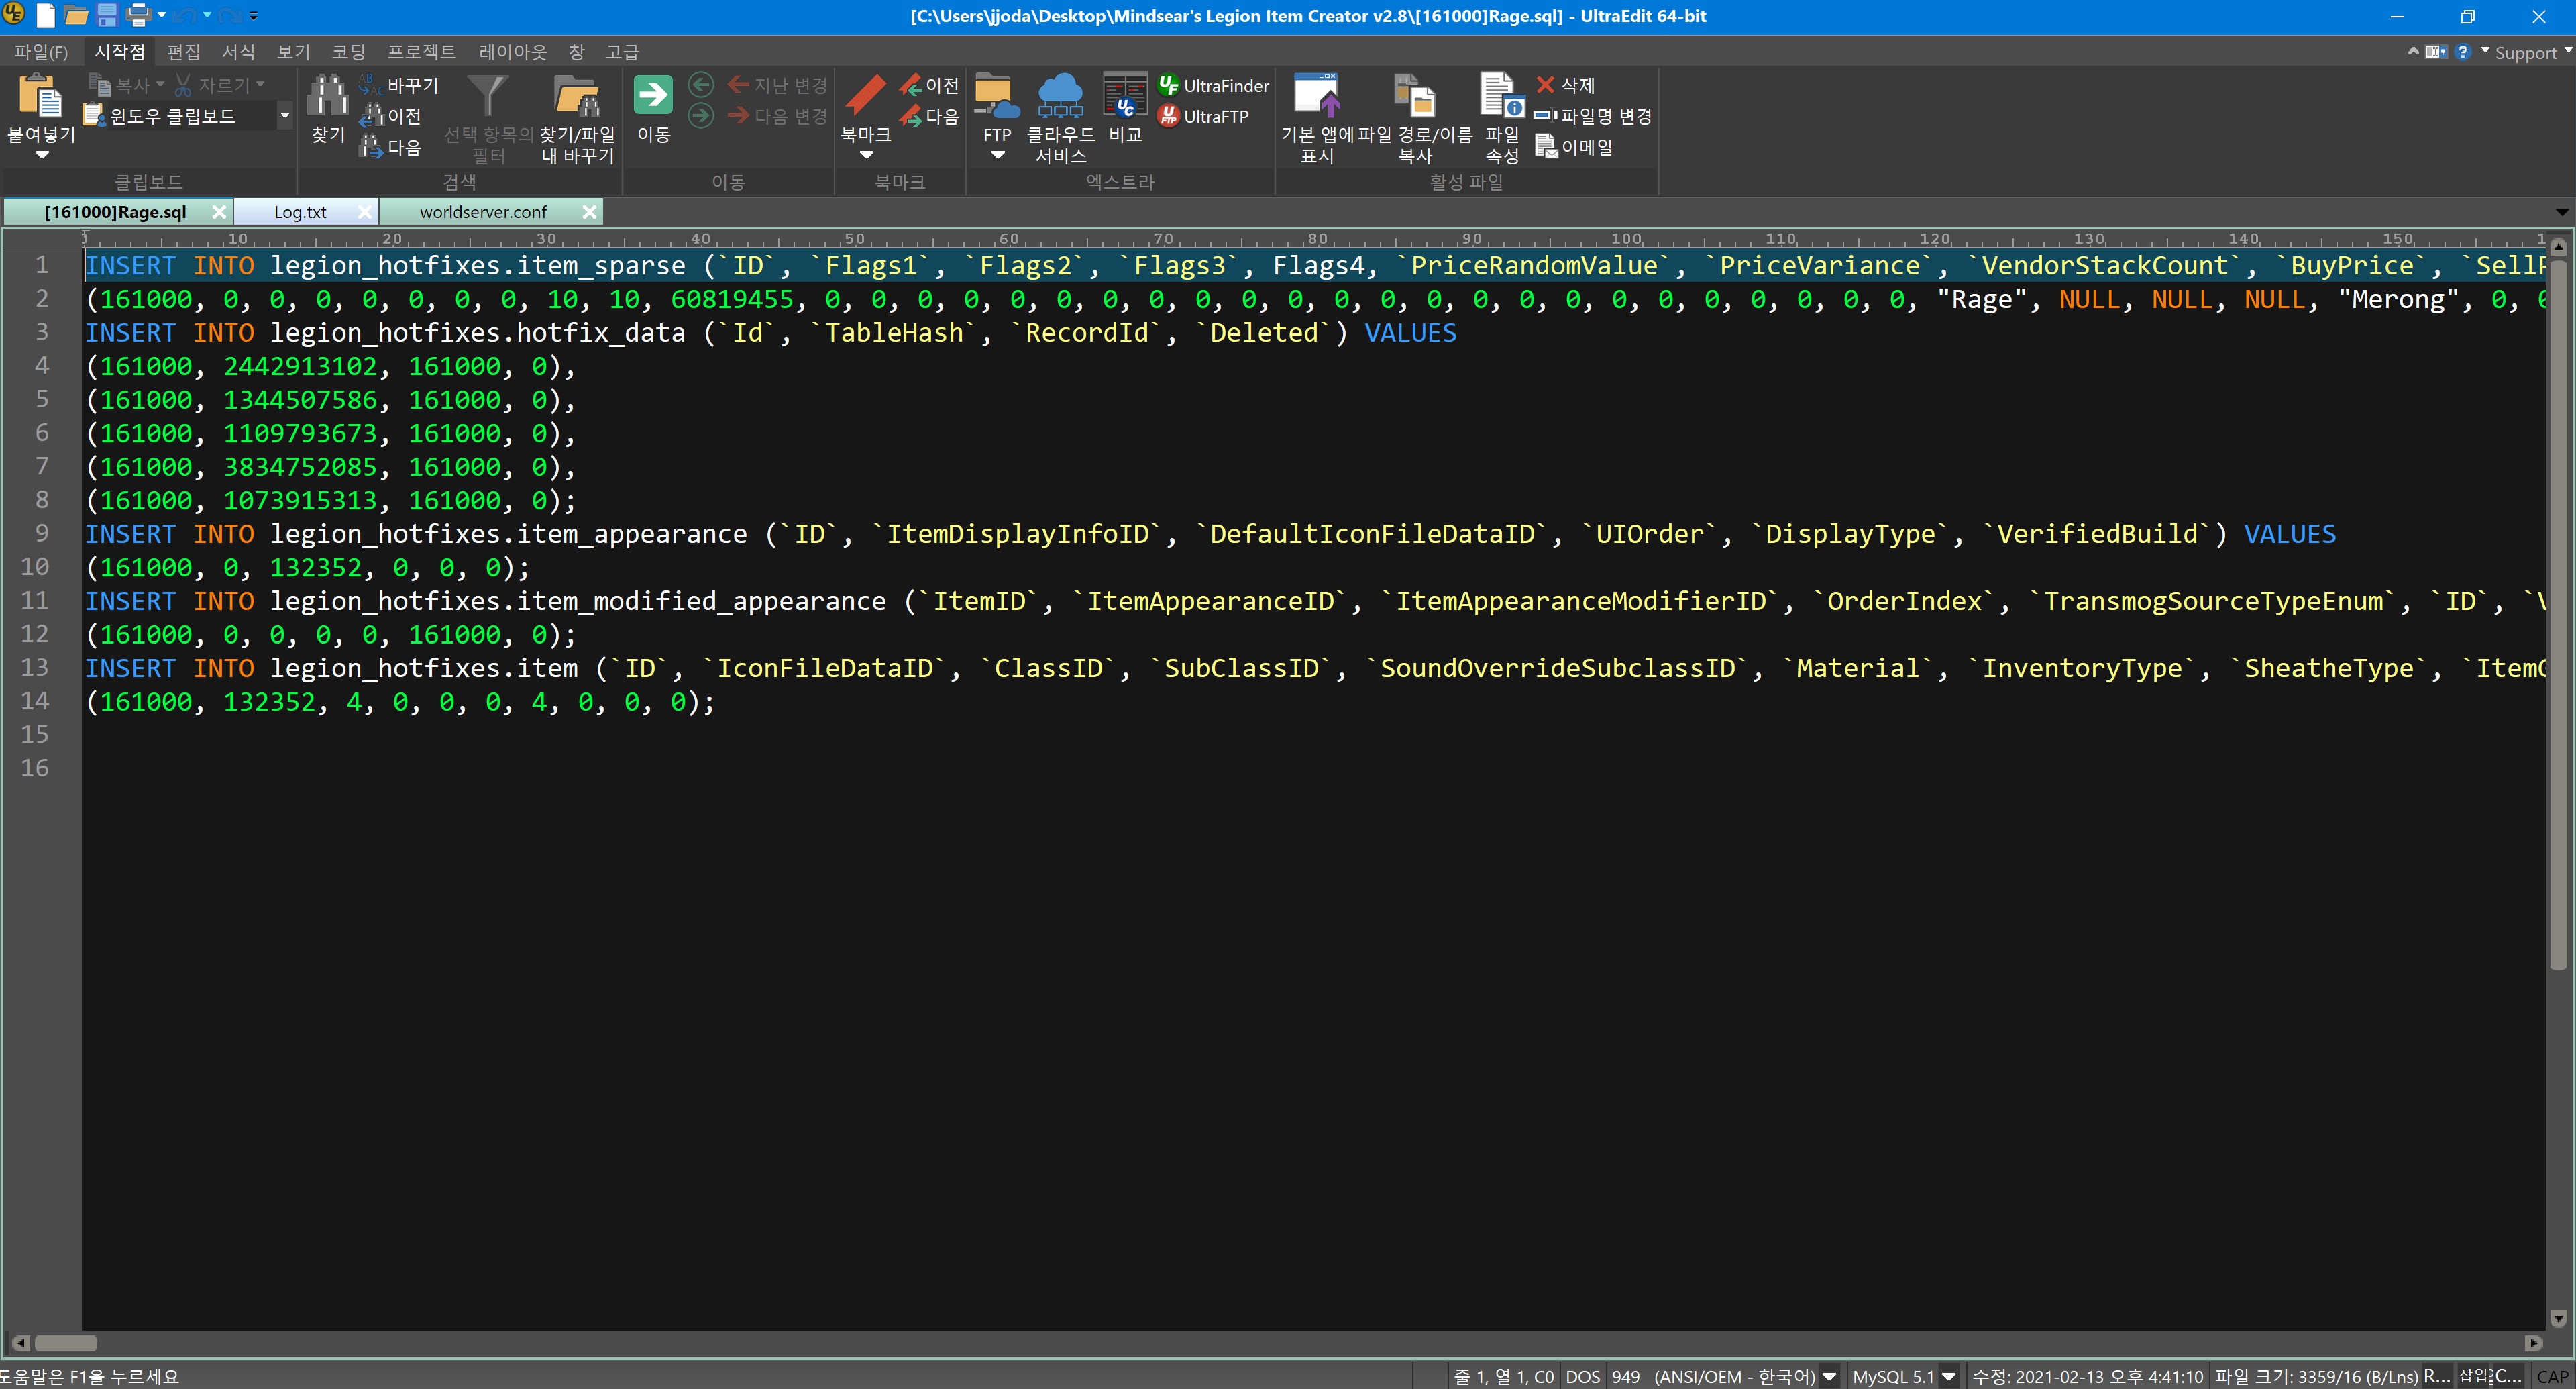This screenshot has height=1389, width=2576.
Task: Open the 윈도우 클립보드 dropdown
Action: click(285, 116)
